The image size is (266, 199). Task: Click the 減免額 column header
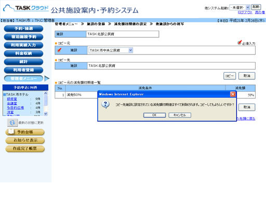pos(240,88)
